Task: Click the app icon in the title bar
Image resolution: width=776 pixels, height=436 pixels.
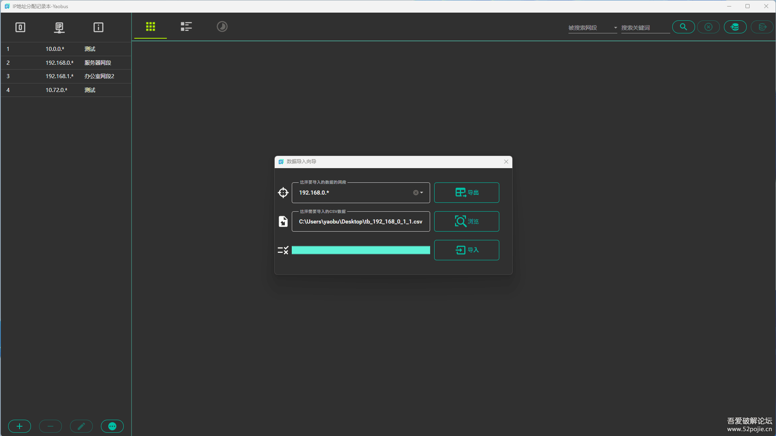Action: point(7,6)
